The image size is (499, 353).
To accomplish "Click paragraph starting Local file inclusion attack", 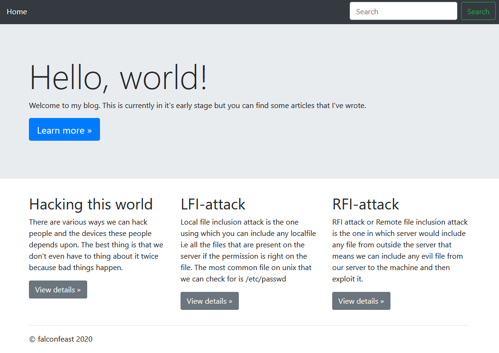I will point(248,251).
